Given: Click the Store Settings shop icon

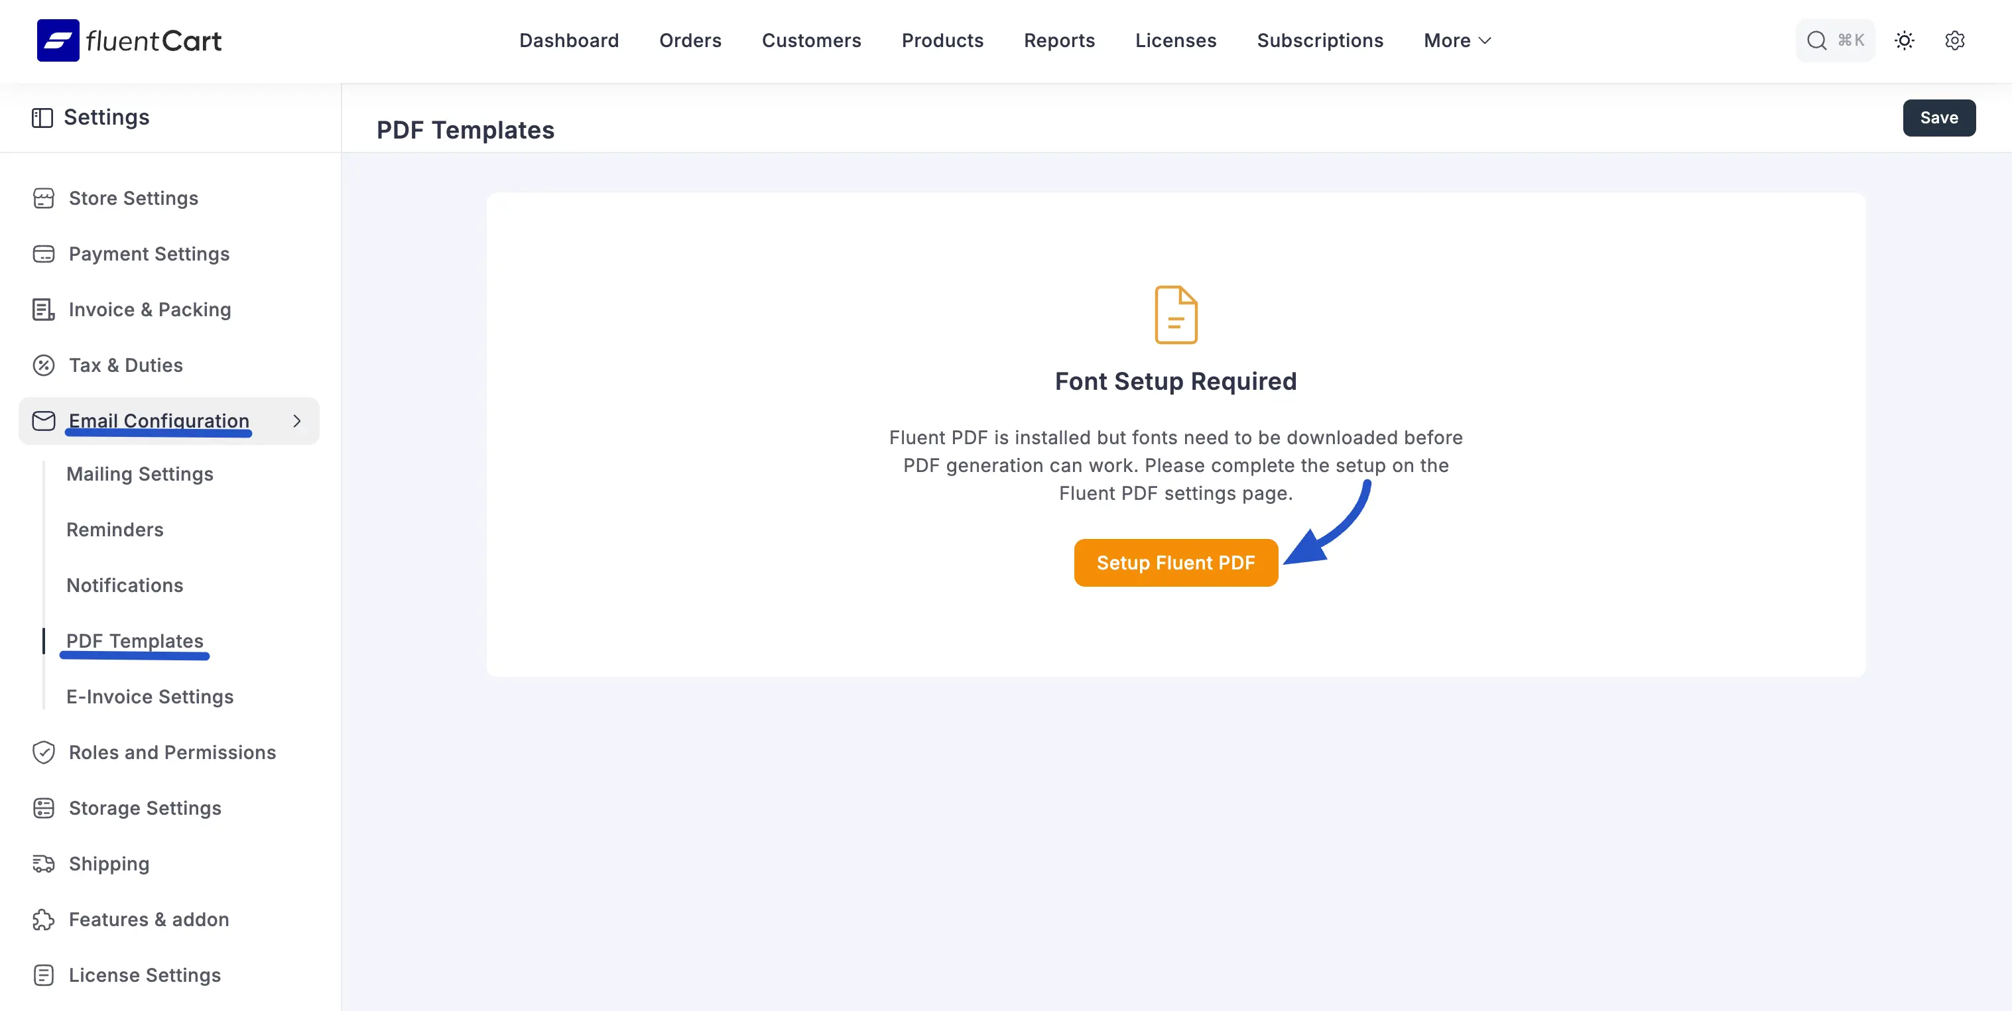Looking at the screenshot, I should 44,198.
